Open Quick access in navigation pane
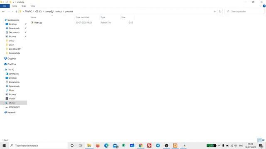Screen dimensions: 266x149 click(x=13, y=20)
